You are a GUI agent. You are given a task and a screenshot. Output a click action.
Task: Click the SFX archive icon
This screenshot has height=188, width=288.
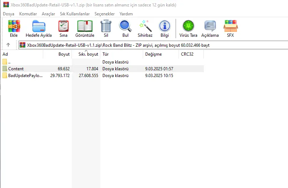[x=231, y=26]
